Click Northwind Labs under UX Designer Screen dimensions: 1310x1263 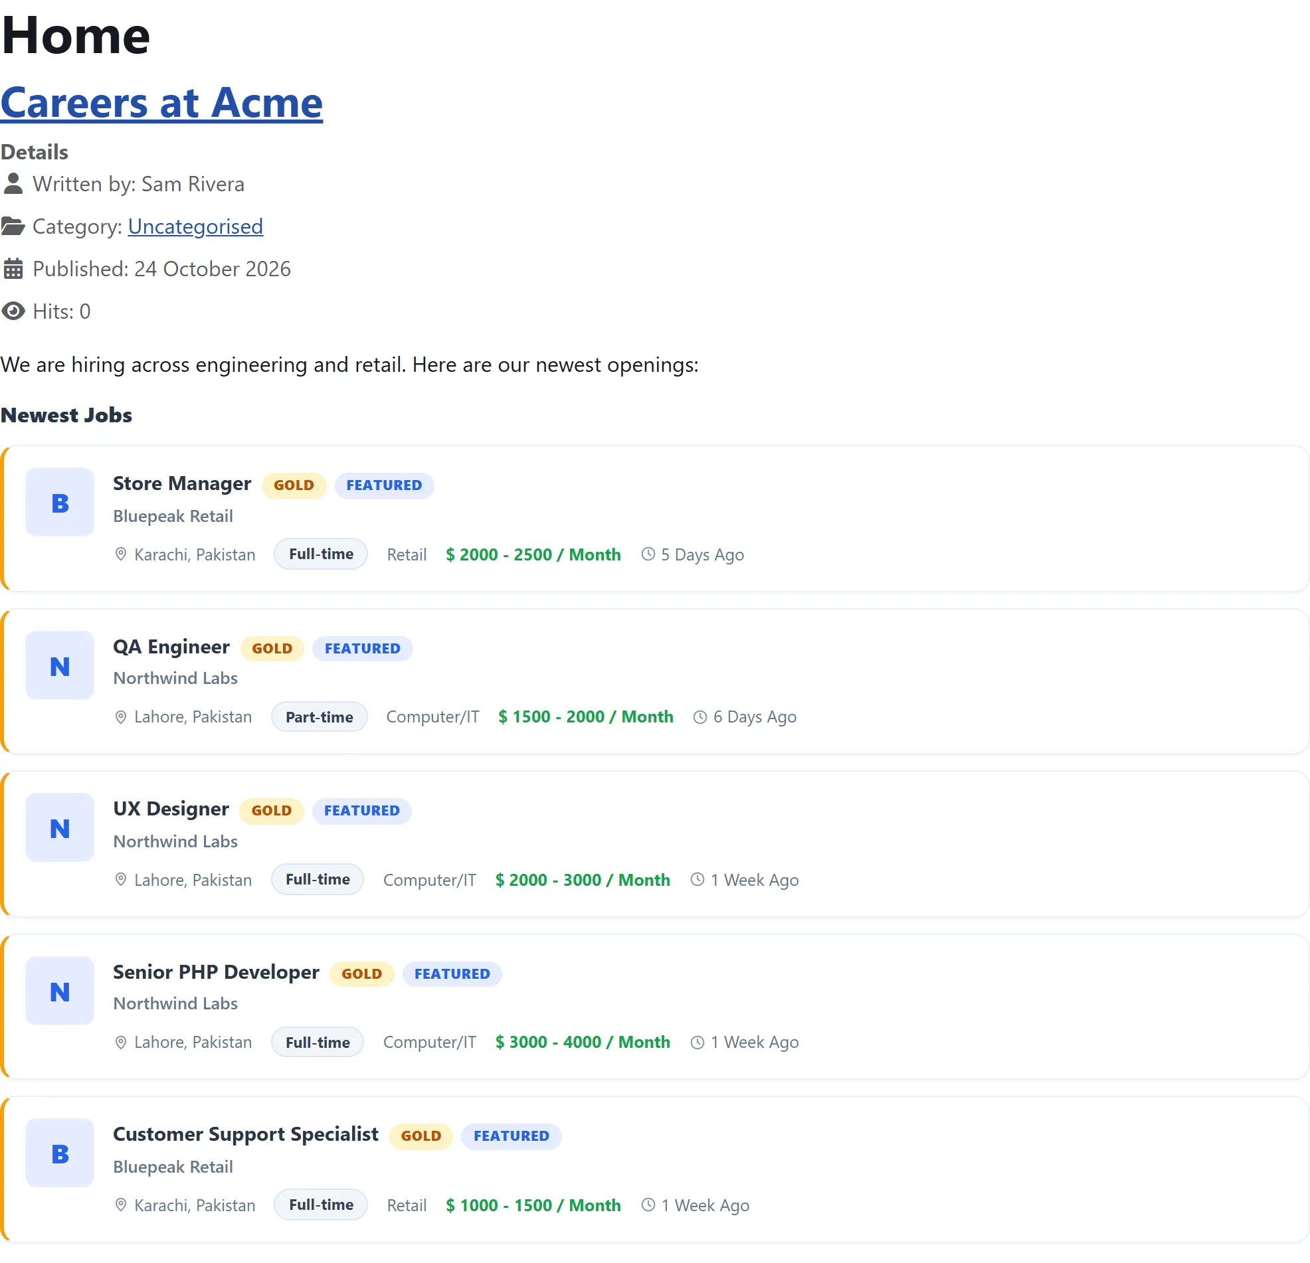click(x=176, y=841)
